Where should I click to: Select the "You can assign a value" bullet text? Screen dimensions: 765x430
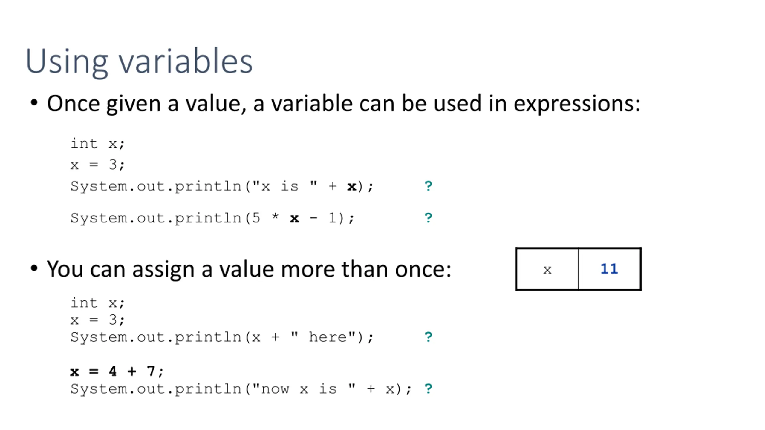click(249, 269)
